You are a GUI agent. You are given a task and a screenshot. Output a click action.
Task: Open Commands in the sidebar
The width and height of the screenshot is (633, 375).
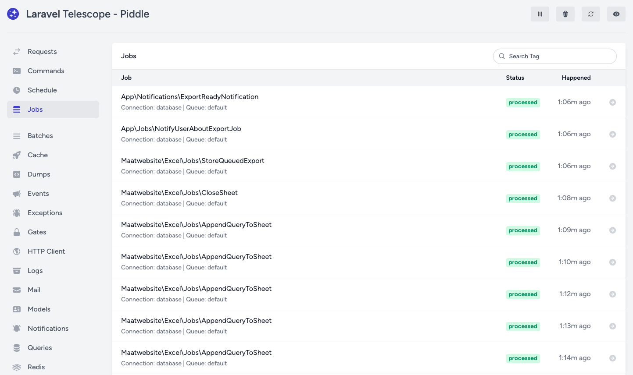[53, 71]
